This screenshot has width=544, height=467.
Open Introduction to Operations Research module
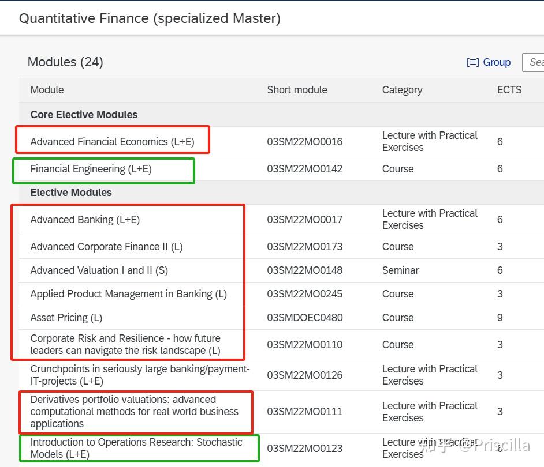pos(136,448)
